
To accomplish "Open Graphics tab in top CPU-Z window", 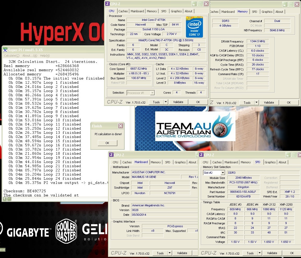I will tap(176, 11).
